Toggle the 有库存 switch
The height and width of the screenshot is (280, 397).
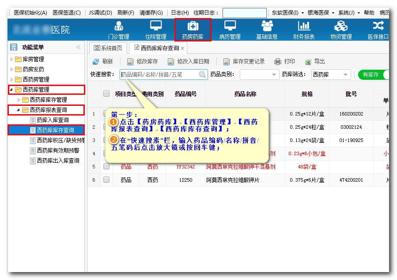(374, 75)
